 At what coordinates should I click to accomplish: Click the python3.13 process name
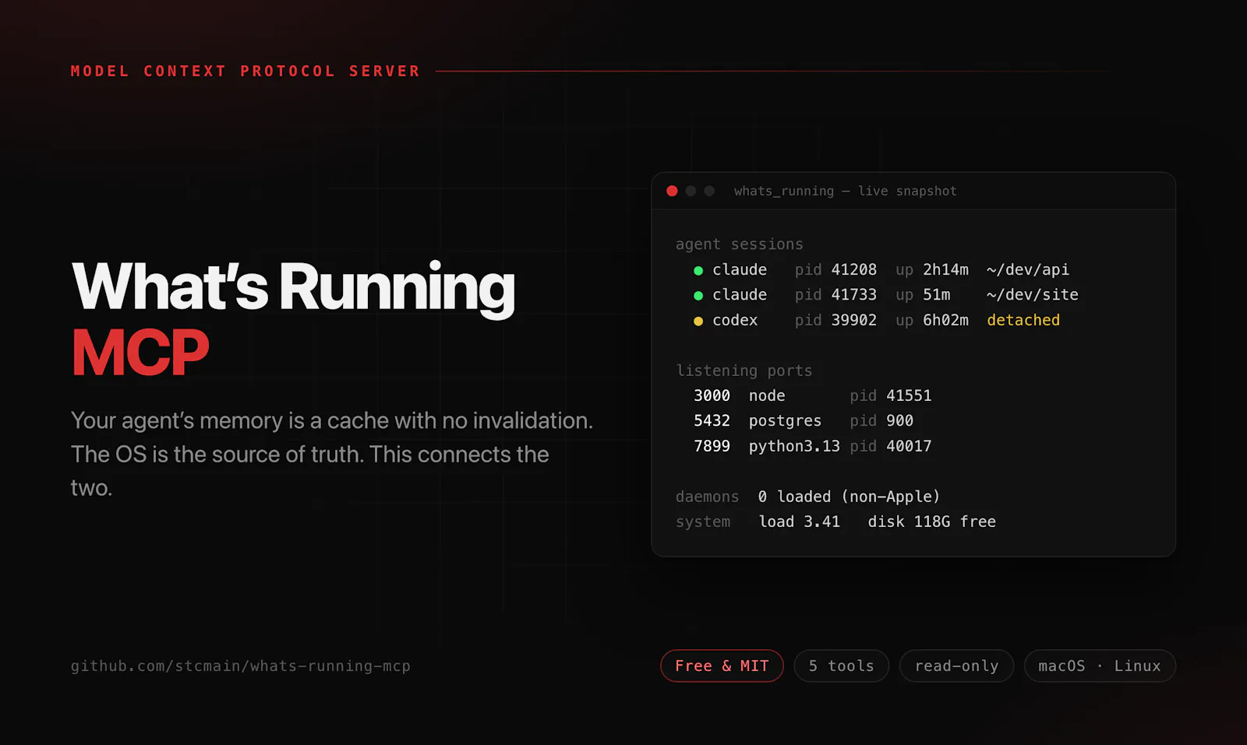pos(794,446)
